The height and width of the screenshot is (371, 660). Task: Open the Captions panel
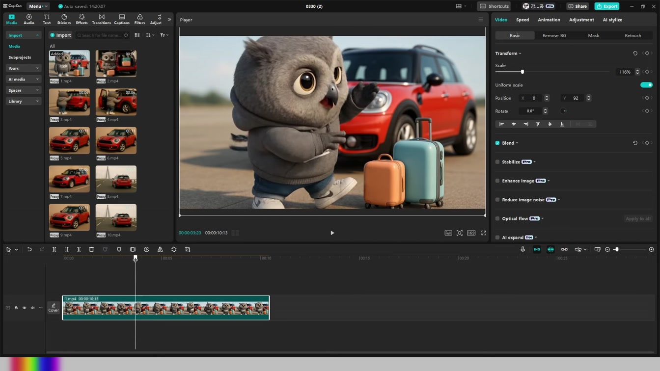[122, 19]
